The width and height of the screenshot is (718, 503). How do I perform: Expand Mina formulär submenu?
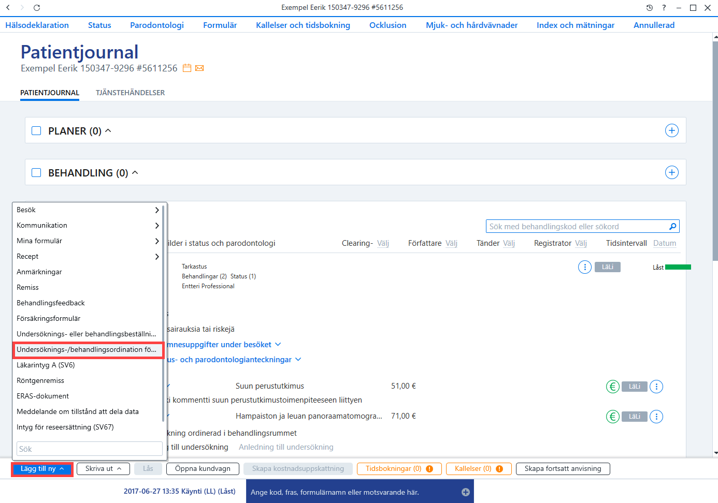[x=157, y=241]
